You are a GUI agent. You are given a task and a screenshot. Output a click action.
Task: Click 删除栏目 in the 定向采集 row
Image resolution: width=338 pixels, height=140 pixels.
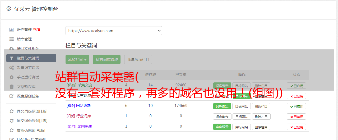click(261, 127)
